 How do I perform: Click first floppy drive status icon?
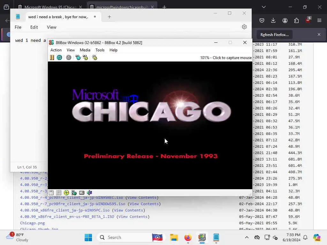(x=51, y=193)
